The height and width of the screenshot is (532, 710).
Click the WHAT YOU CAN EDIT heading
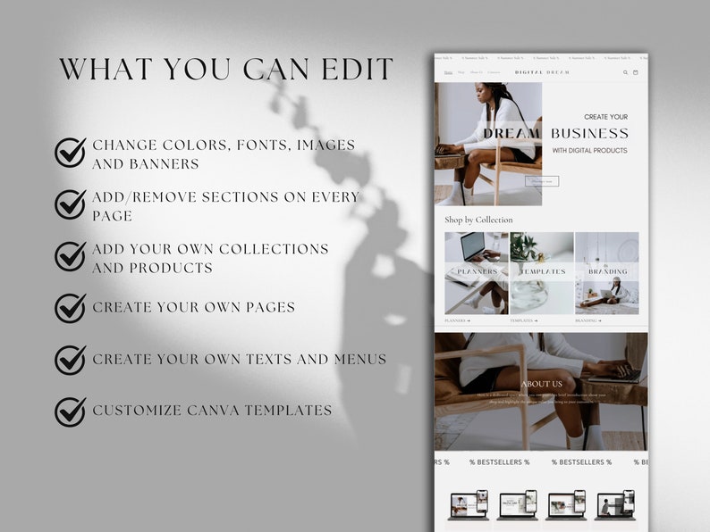(x=225, y=69)
